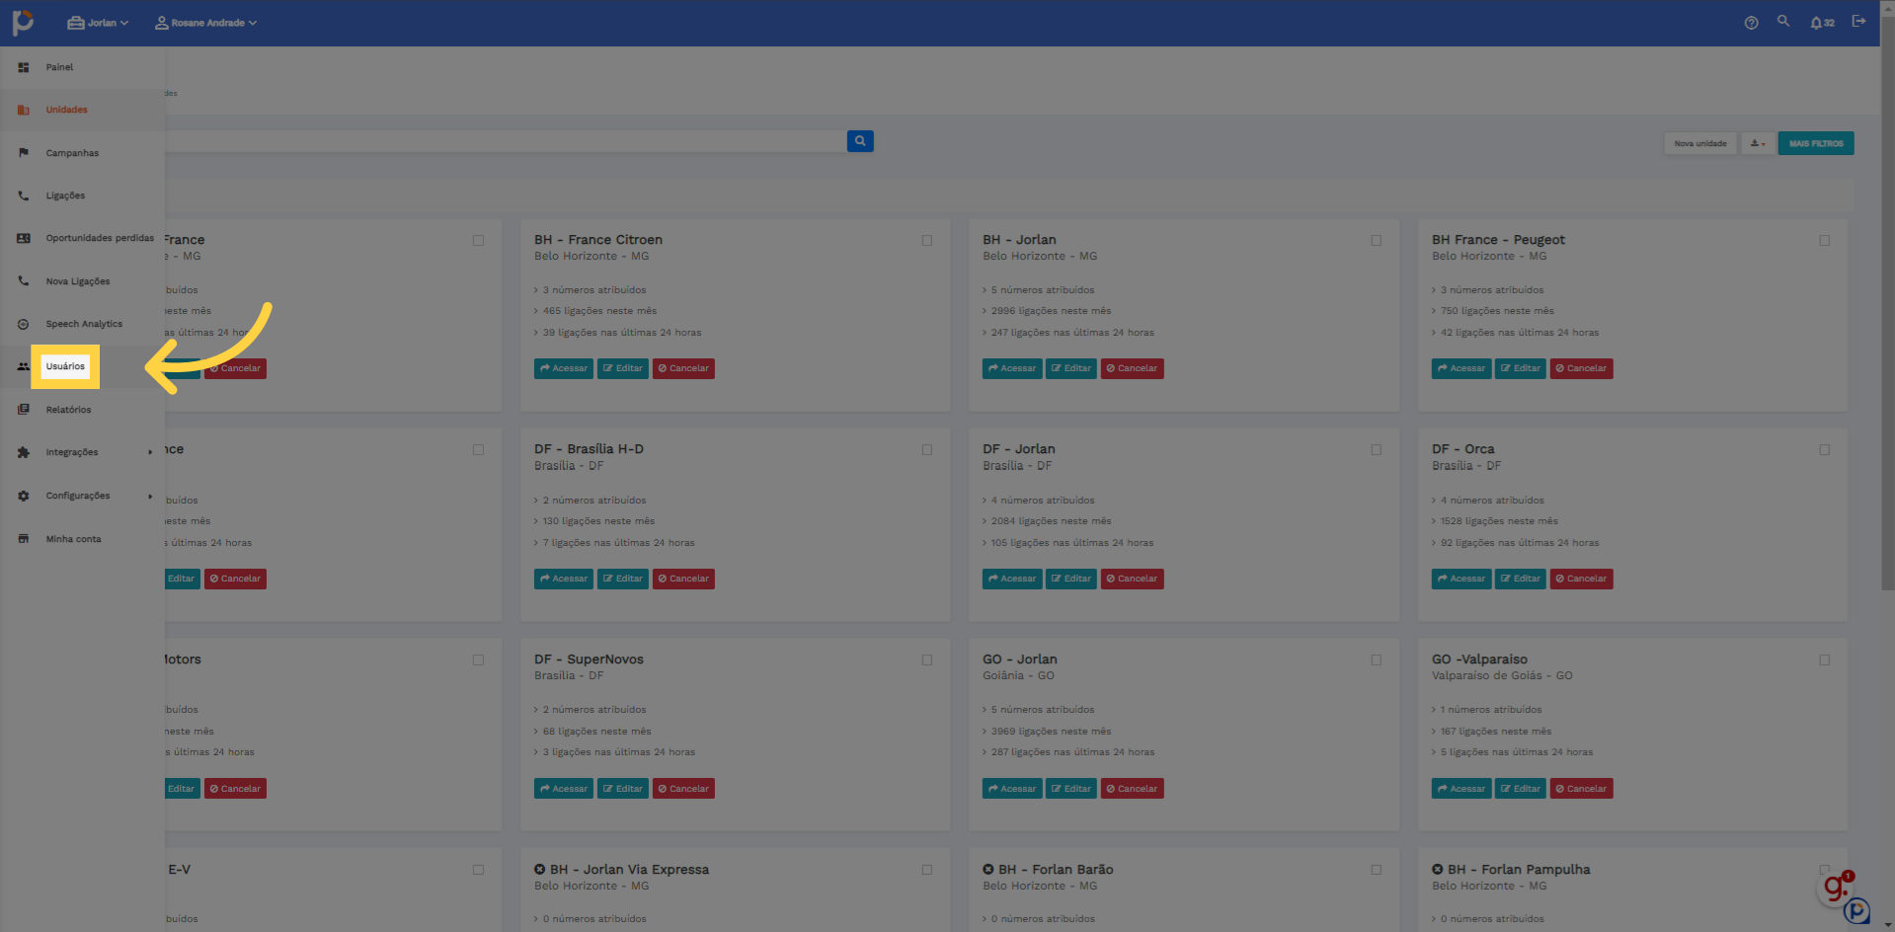Click Acessar on BH - France Citroen card
The image size is (1895, 932).
tap(564, 368)
